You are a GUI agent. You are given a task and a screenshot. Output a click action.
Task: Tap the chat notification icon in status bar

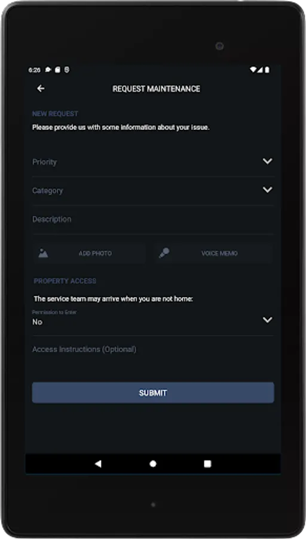pyautogui.click(x=48, y=70)
